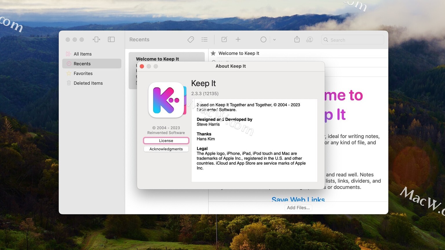Click the Reinvented Software copyright text
Screen dimensions: 445x250
(x=166, y=130)
